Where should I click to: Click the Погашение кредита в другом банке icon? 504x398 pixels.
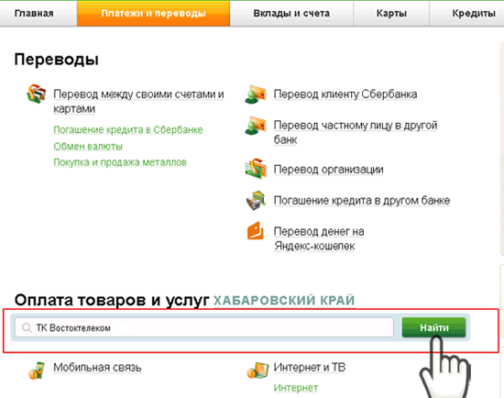(x=256, y=200)
